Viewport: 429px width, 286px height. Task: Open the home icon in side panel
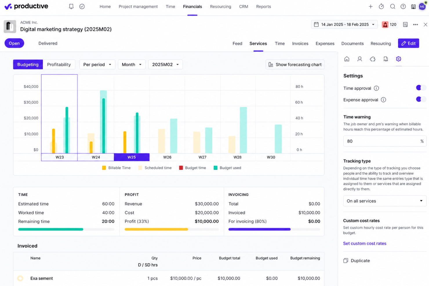tap(347, 59)
